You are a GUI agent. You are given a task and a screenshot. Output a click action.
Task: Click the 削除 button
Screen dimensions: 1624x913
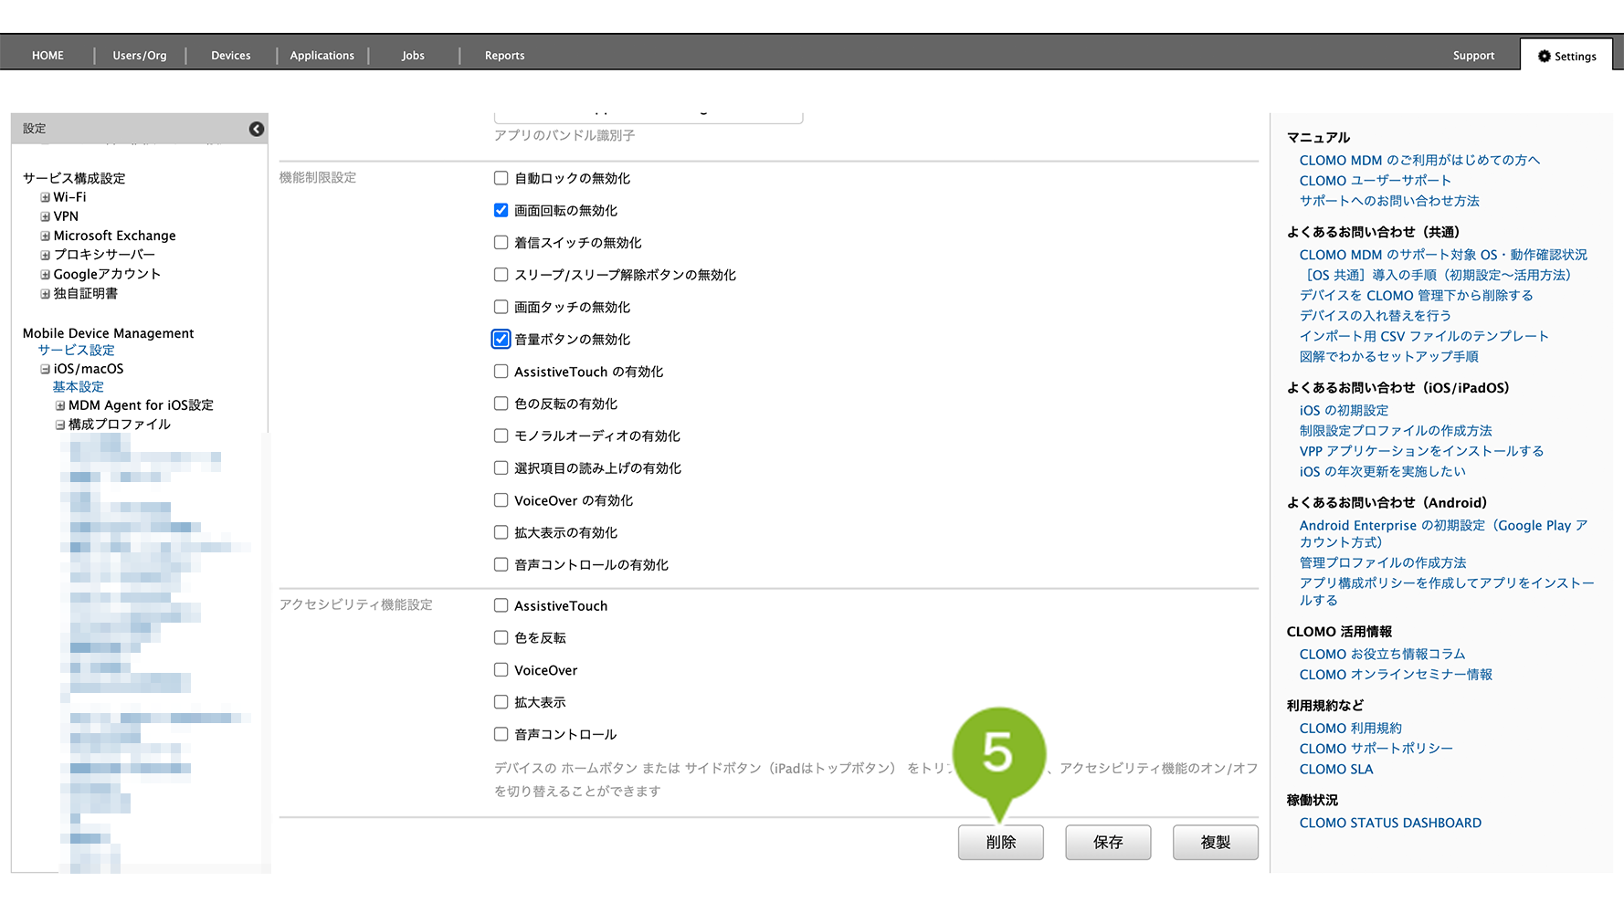[x=1000, y=842]
